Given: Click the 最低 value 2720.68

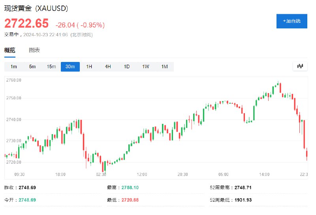Looking at the screenshot, I should 130,200.
